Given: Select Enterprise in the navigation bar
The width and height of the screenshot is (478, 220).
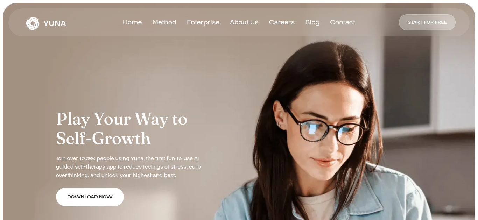Looking at the screenshot, I should 203,22.
